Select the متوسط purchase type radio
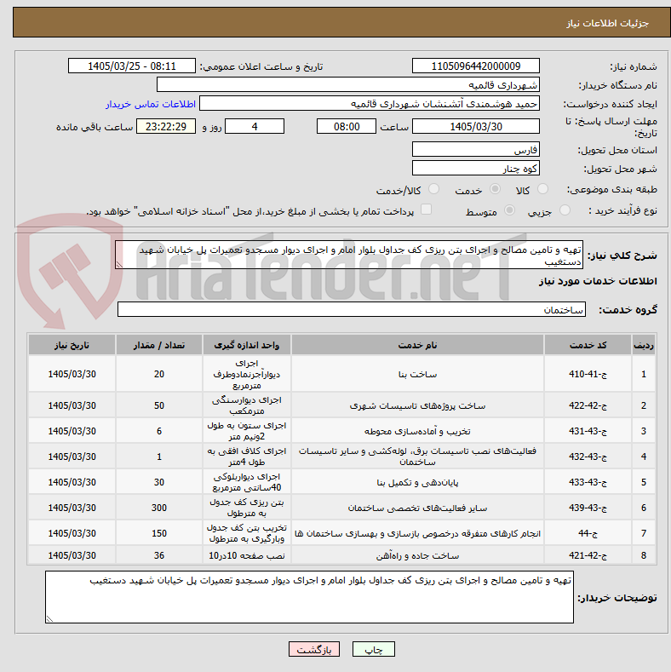671x672 pixels. [509, 210]
